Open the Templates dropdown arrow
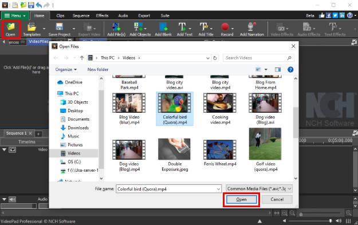The width and height of the screenshot is (358, 225). coord(44,29)
